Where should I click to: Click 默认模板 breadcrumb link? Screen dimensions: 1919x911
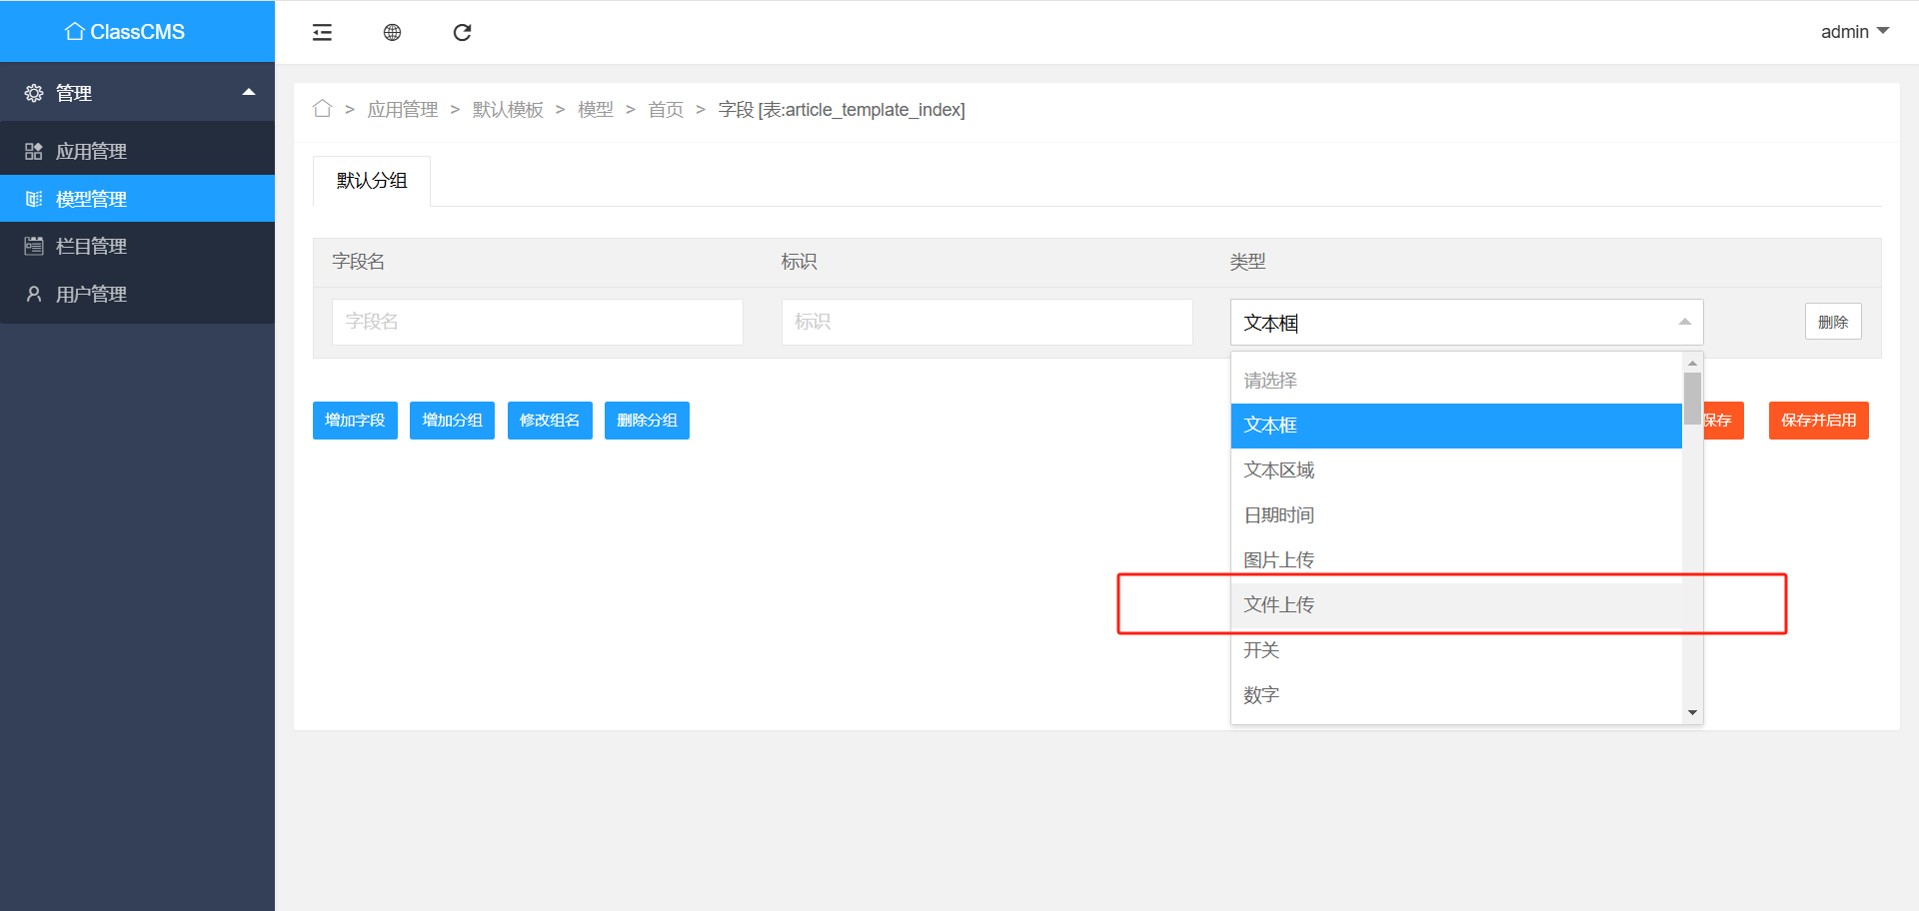[508, 110]
